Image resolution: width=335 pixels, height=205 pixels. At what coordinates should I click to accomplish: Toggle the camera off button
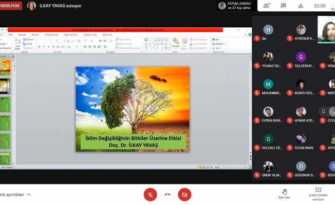[x=184, y=194]
